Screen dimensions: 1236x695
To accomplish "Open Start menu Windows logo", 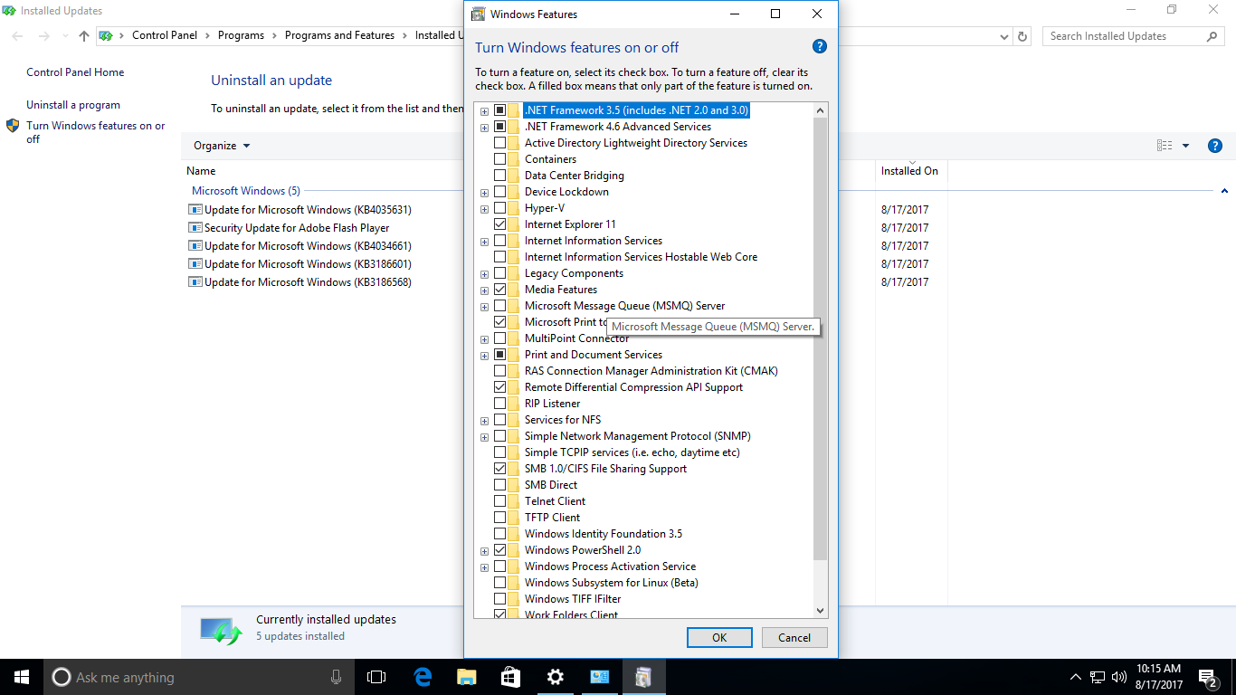I will pyautogui.click(x=22, y=677).
